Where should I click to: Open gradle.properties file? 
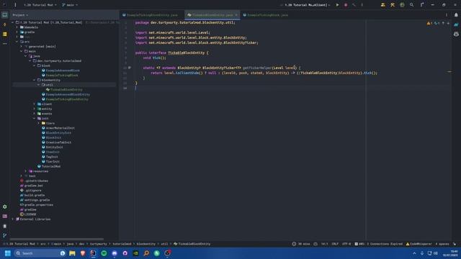[38, 204]
